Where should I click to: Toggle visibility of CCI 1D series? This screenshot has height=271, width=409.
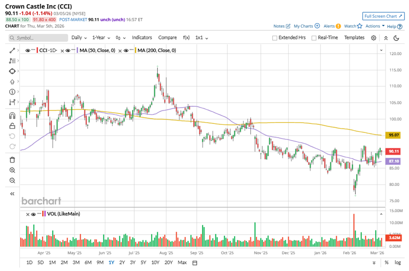(27, 51)
